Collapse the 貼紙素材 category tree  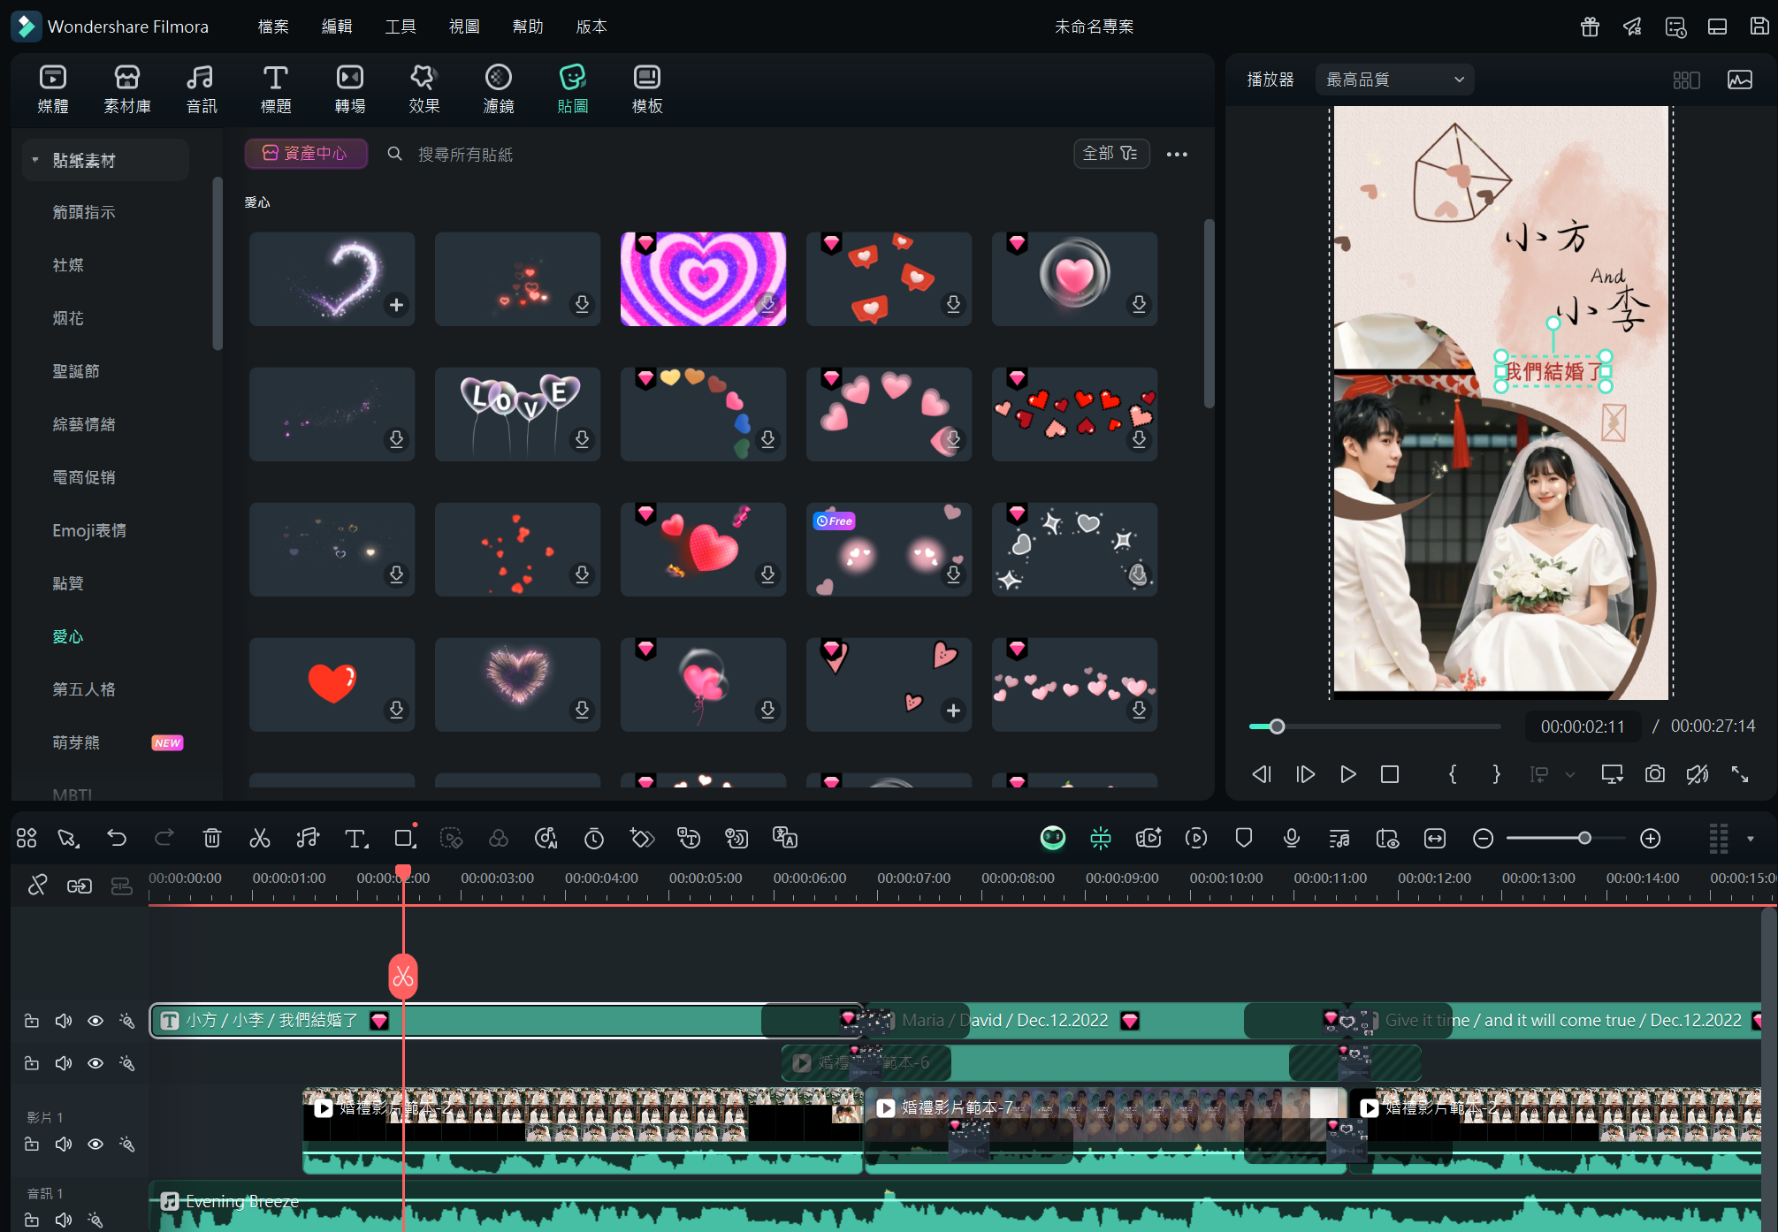35,160
